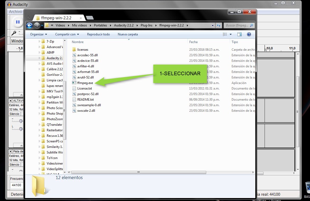Image resolution: width=310 pixels, height=201 pixels.
Task: Toggle the preview pane in Explorer
Action: pos(240,34)
